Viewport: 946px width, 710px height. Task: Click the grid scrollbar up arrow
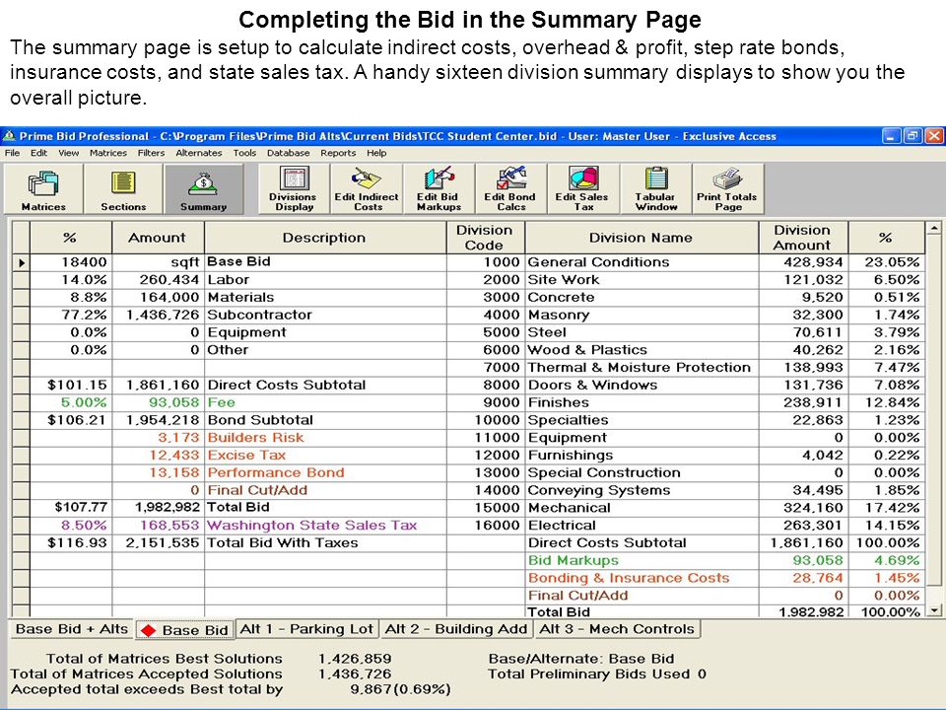tap(934, 228)
